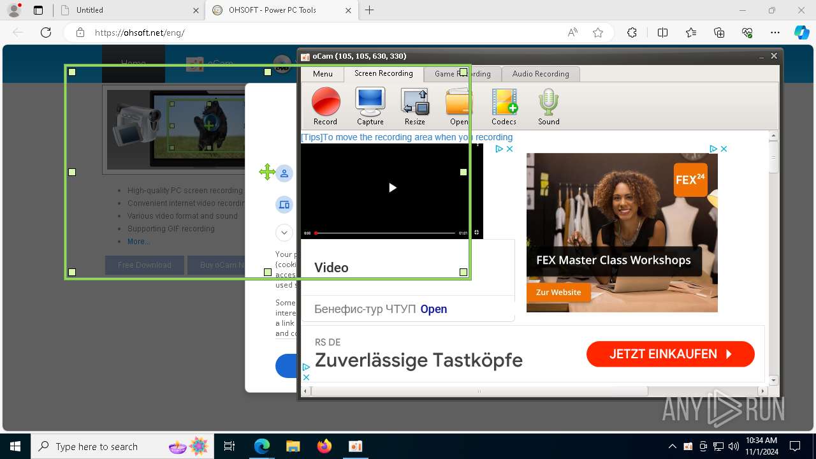Open the Copilot sidebar icon
The height and width of the screenshot is (459, 816).
point(801,33)
